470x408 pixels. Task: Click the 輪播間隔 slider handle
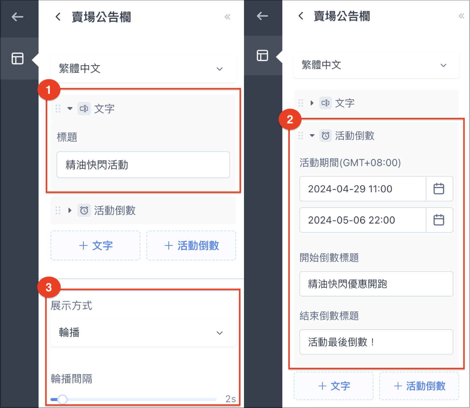62,399
